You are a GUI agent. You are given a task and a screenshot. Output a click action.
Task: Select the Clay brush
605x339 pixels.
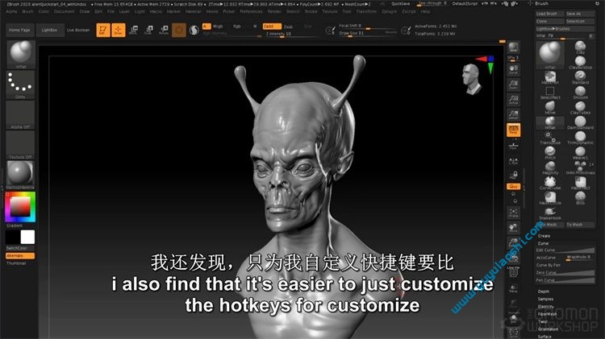[x=580, y=48]
